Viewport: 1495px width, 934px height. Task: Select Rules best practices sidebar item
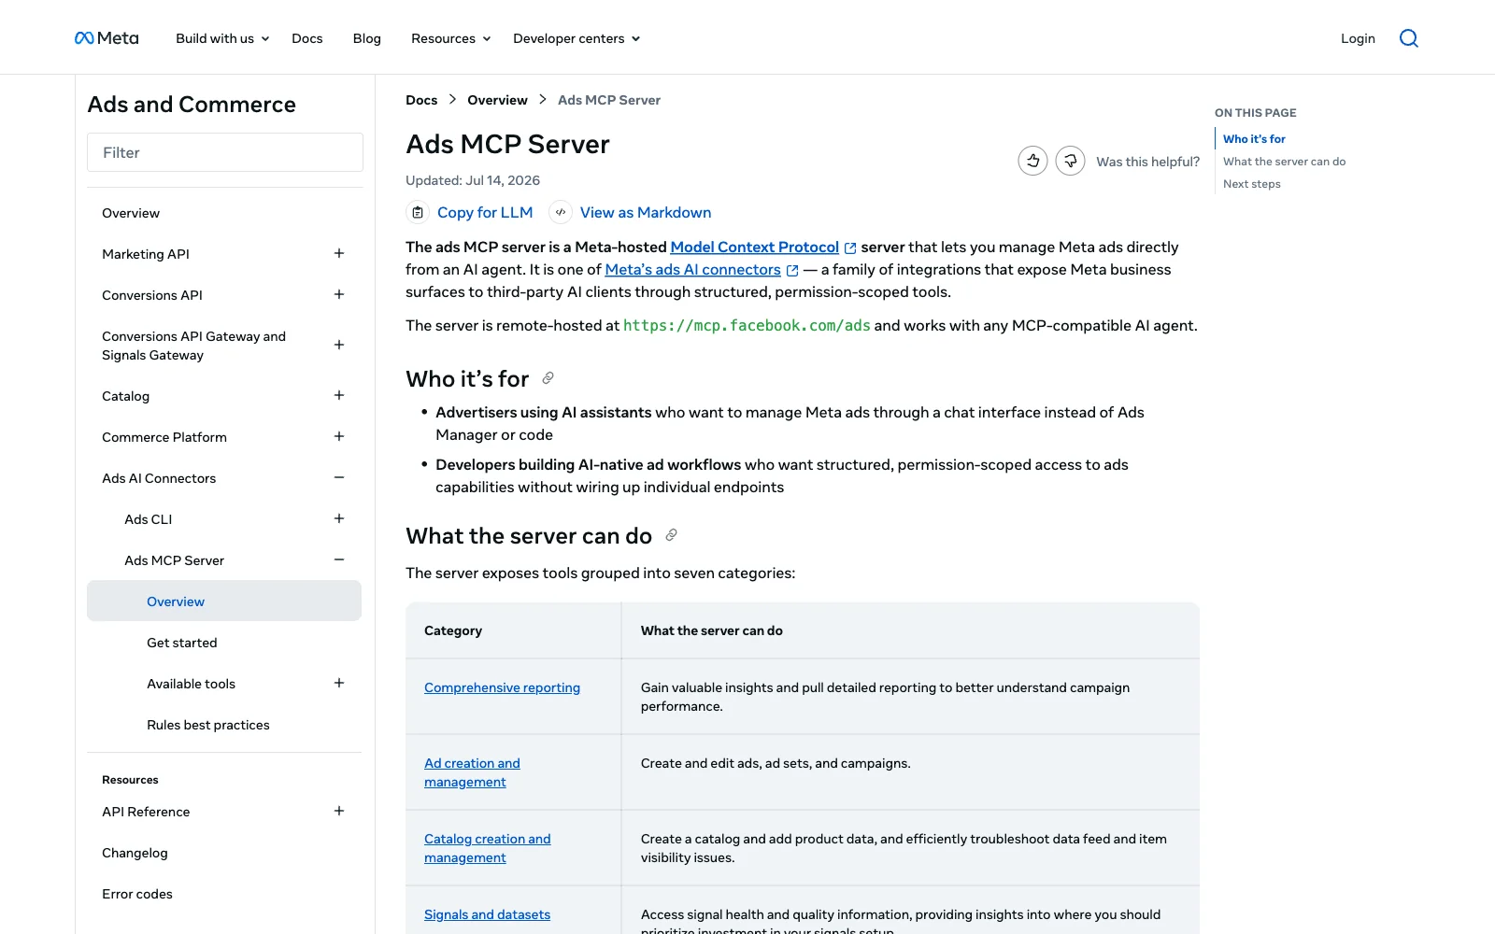point(207,725)
